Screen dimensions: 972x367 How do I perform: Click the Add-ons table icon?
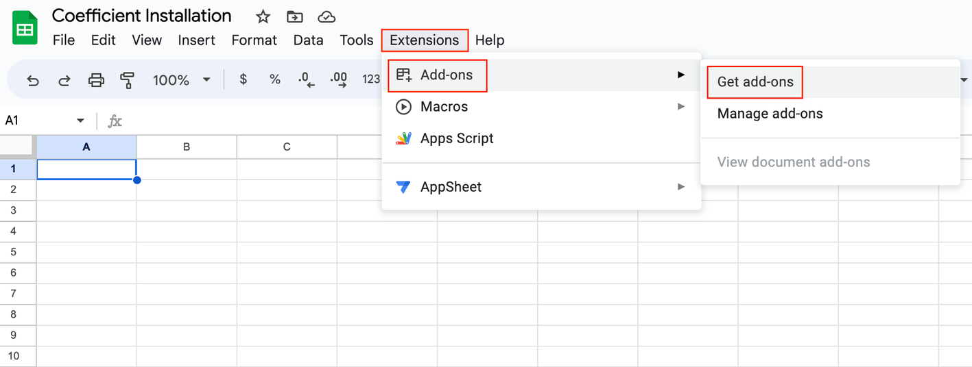(x=404, y=75)
